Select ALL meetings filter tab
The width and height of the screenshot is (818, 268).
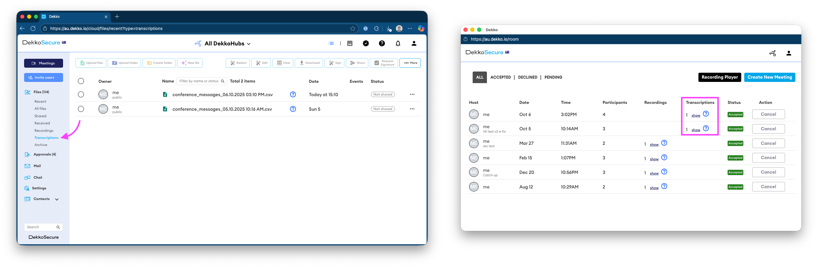coord(479,77)
